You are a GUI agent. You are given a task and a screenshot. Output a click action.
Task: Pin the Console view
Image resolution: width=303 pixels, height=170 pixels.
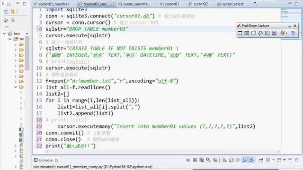(x=261, y=160)
